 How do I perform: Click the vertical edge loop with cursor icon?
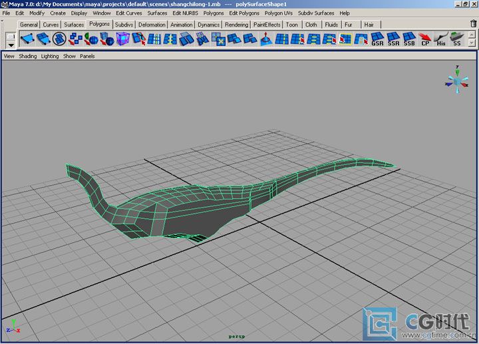click(298, 39)
